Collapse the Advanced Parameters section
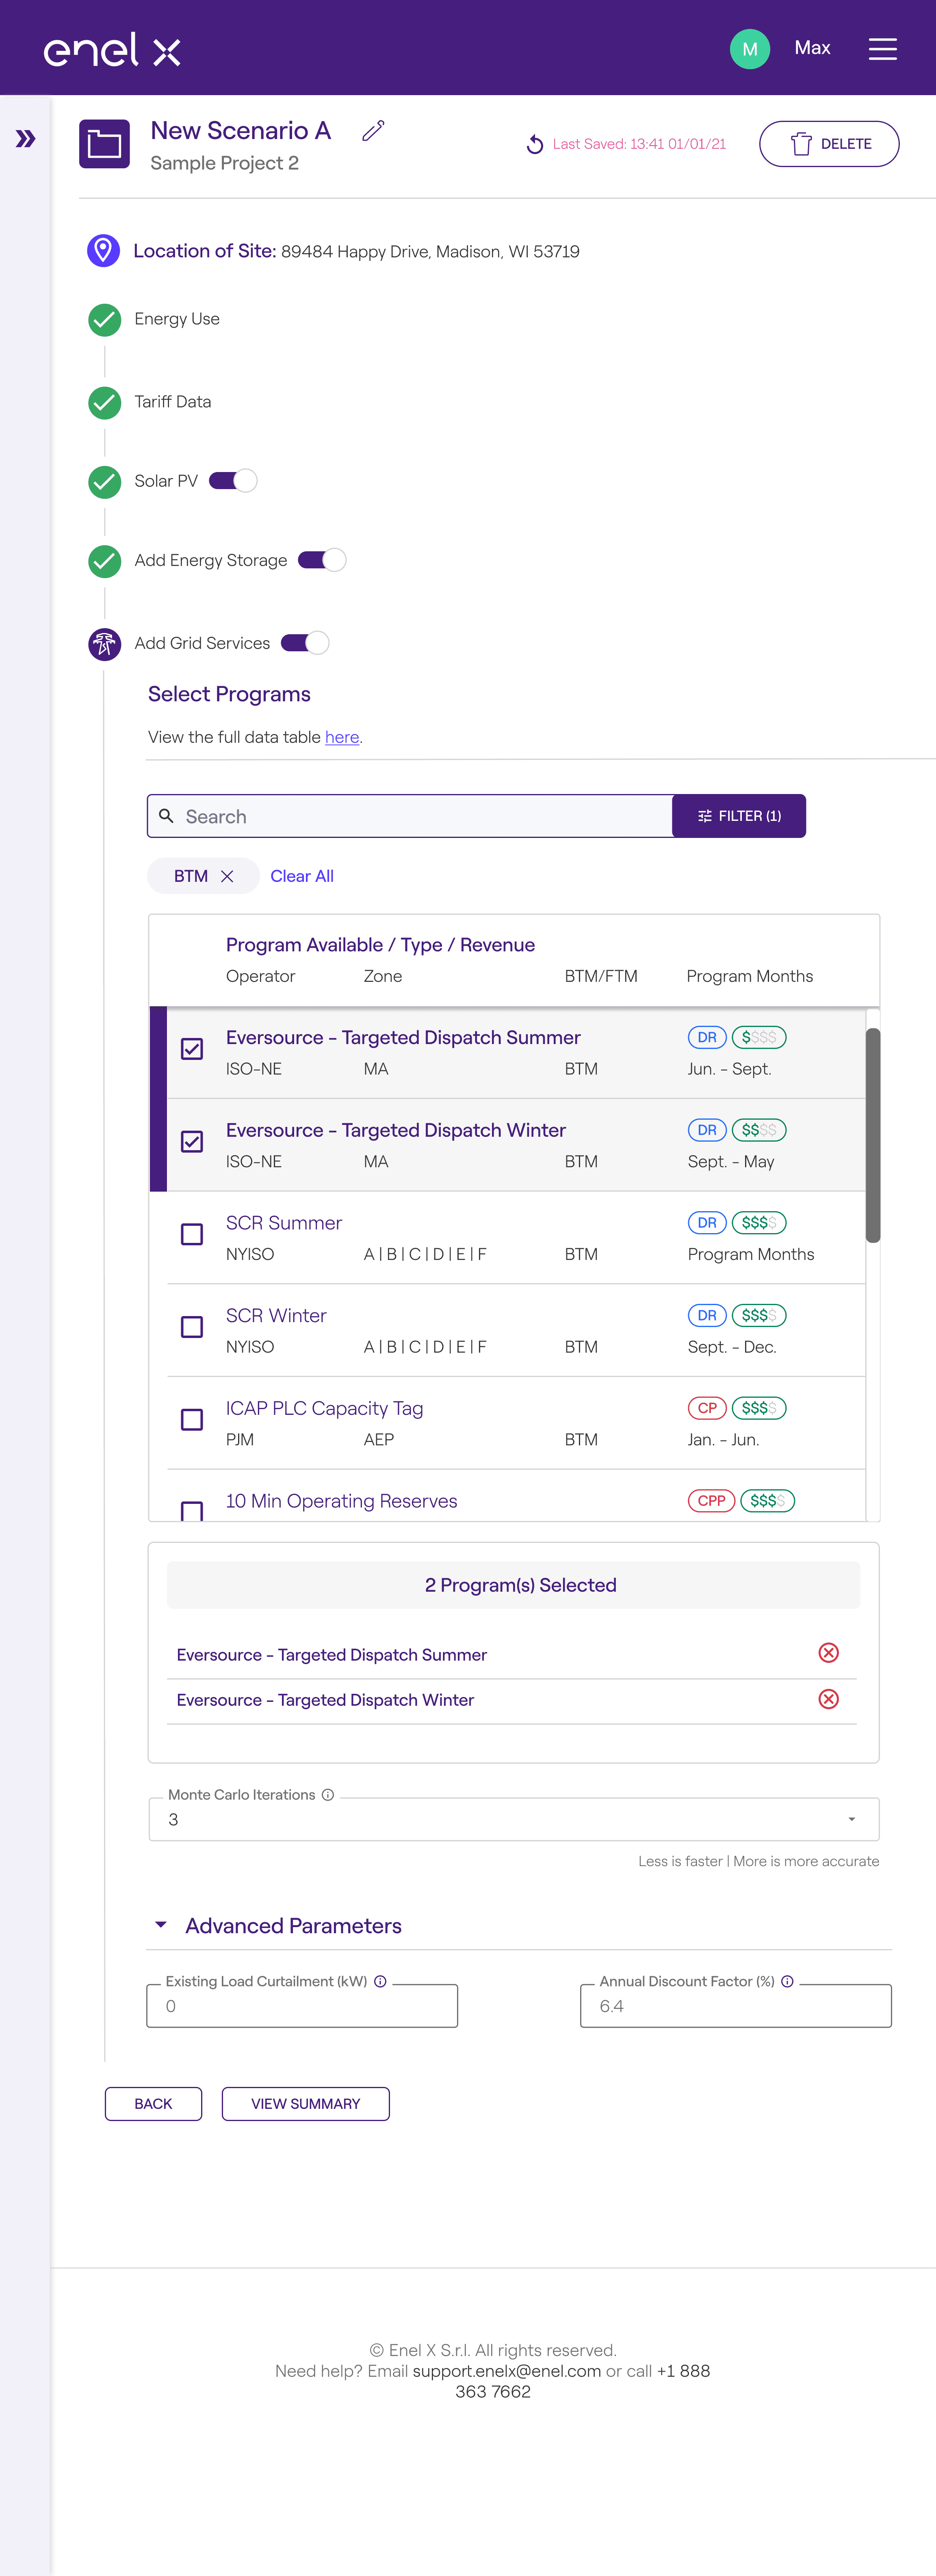 161,1925
